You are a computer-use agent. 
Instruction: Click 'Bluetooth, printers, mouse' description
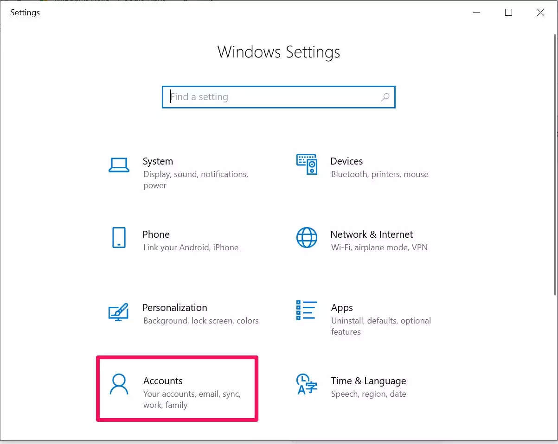coord(379,174)
